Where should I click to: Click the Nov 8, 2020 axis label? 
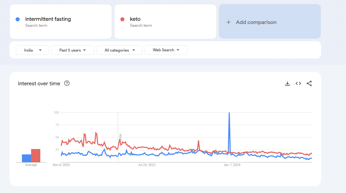point(61,165)
